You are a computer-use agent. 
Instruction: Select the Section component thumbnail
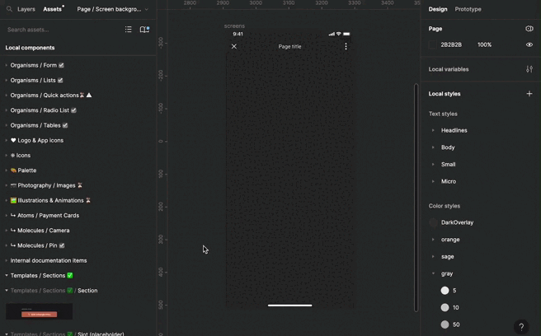(39, 311)
